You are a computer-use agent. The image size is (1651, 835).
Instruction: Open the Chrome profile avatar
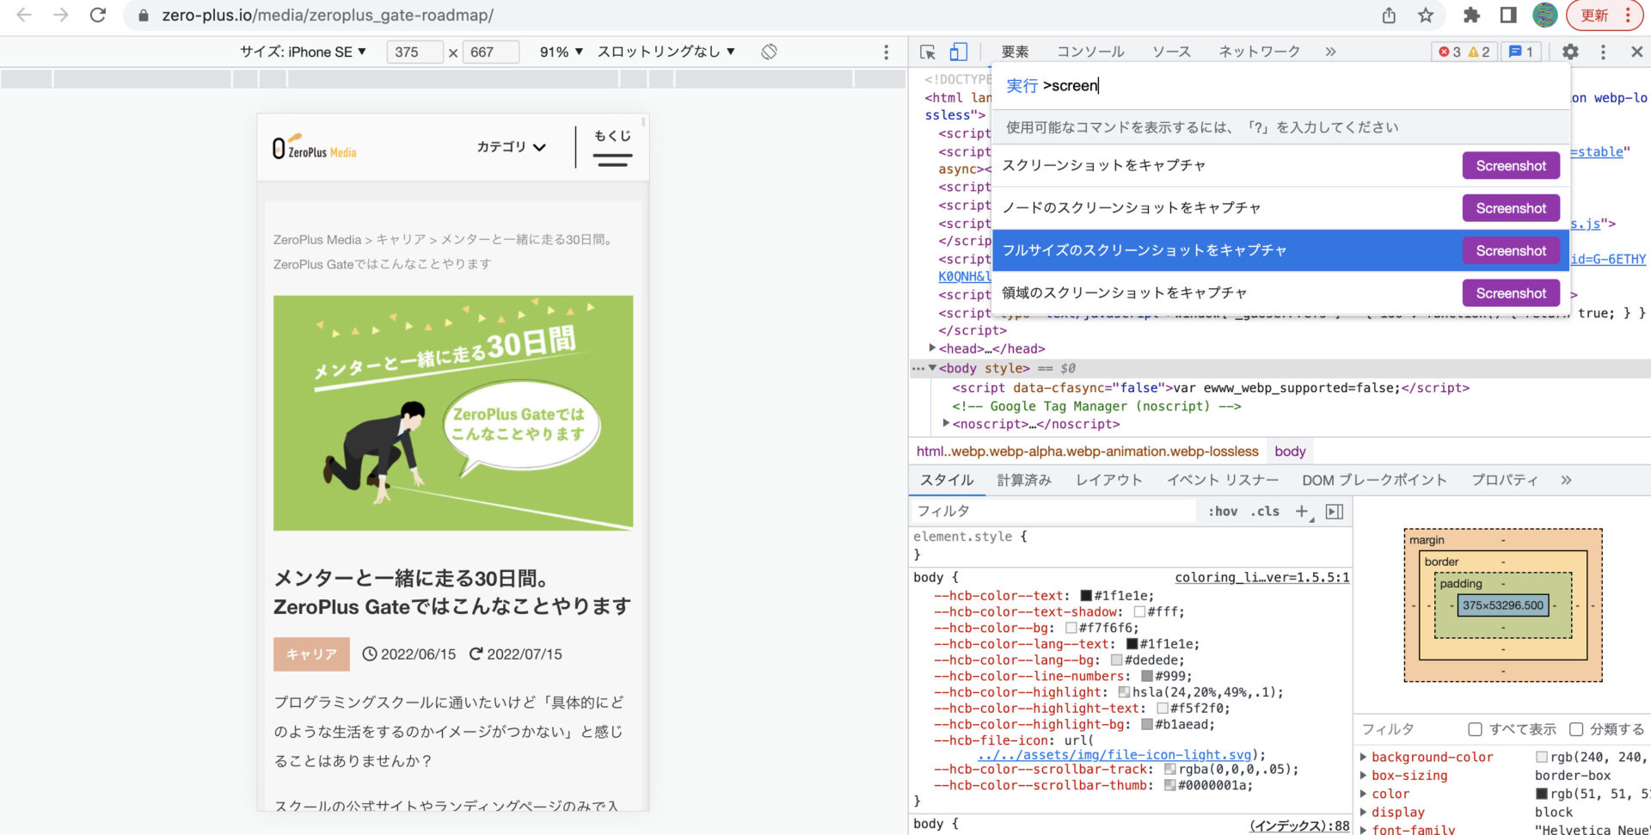[x=1545, y=15]
